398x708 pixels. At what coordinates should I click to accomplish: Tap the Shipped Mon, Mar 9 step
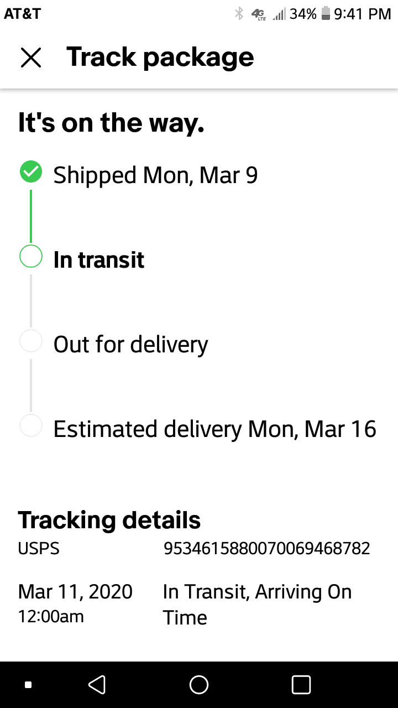coord(155,175)
